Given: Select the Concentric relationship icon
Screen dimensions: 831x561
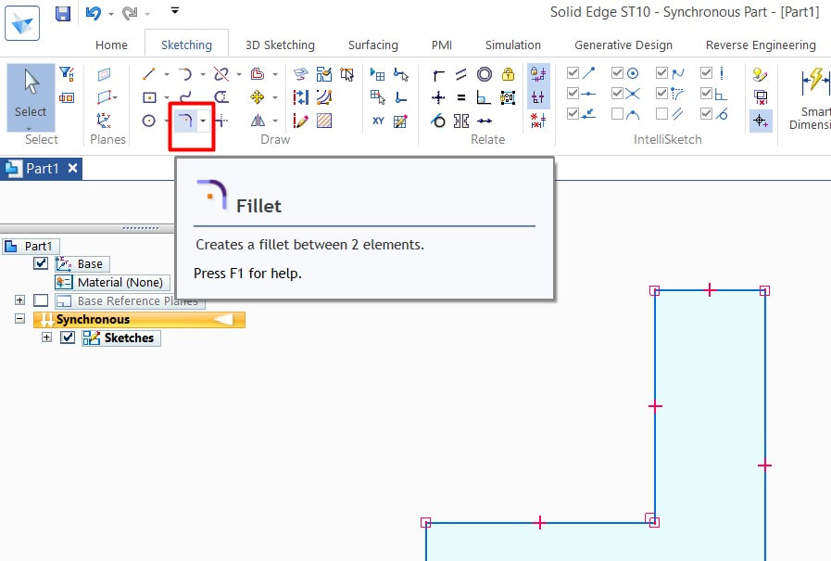Looking at the screenshot, I should tap(485, 74).
